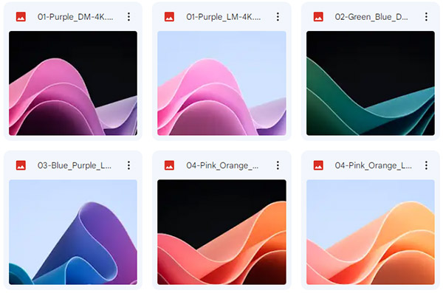
Task: Select the 01-Purple_LM-4K thumbnail preview
Action: 221,83
